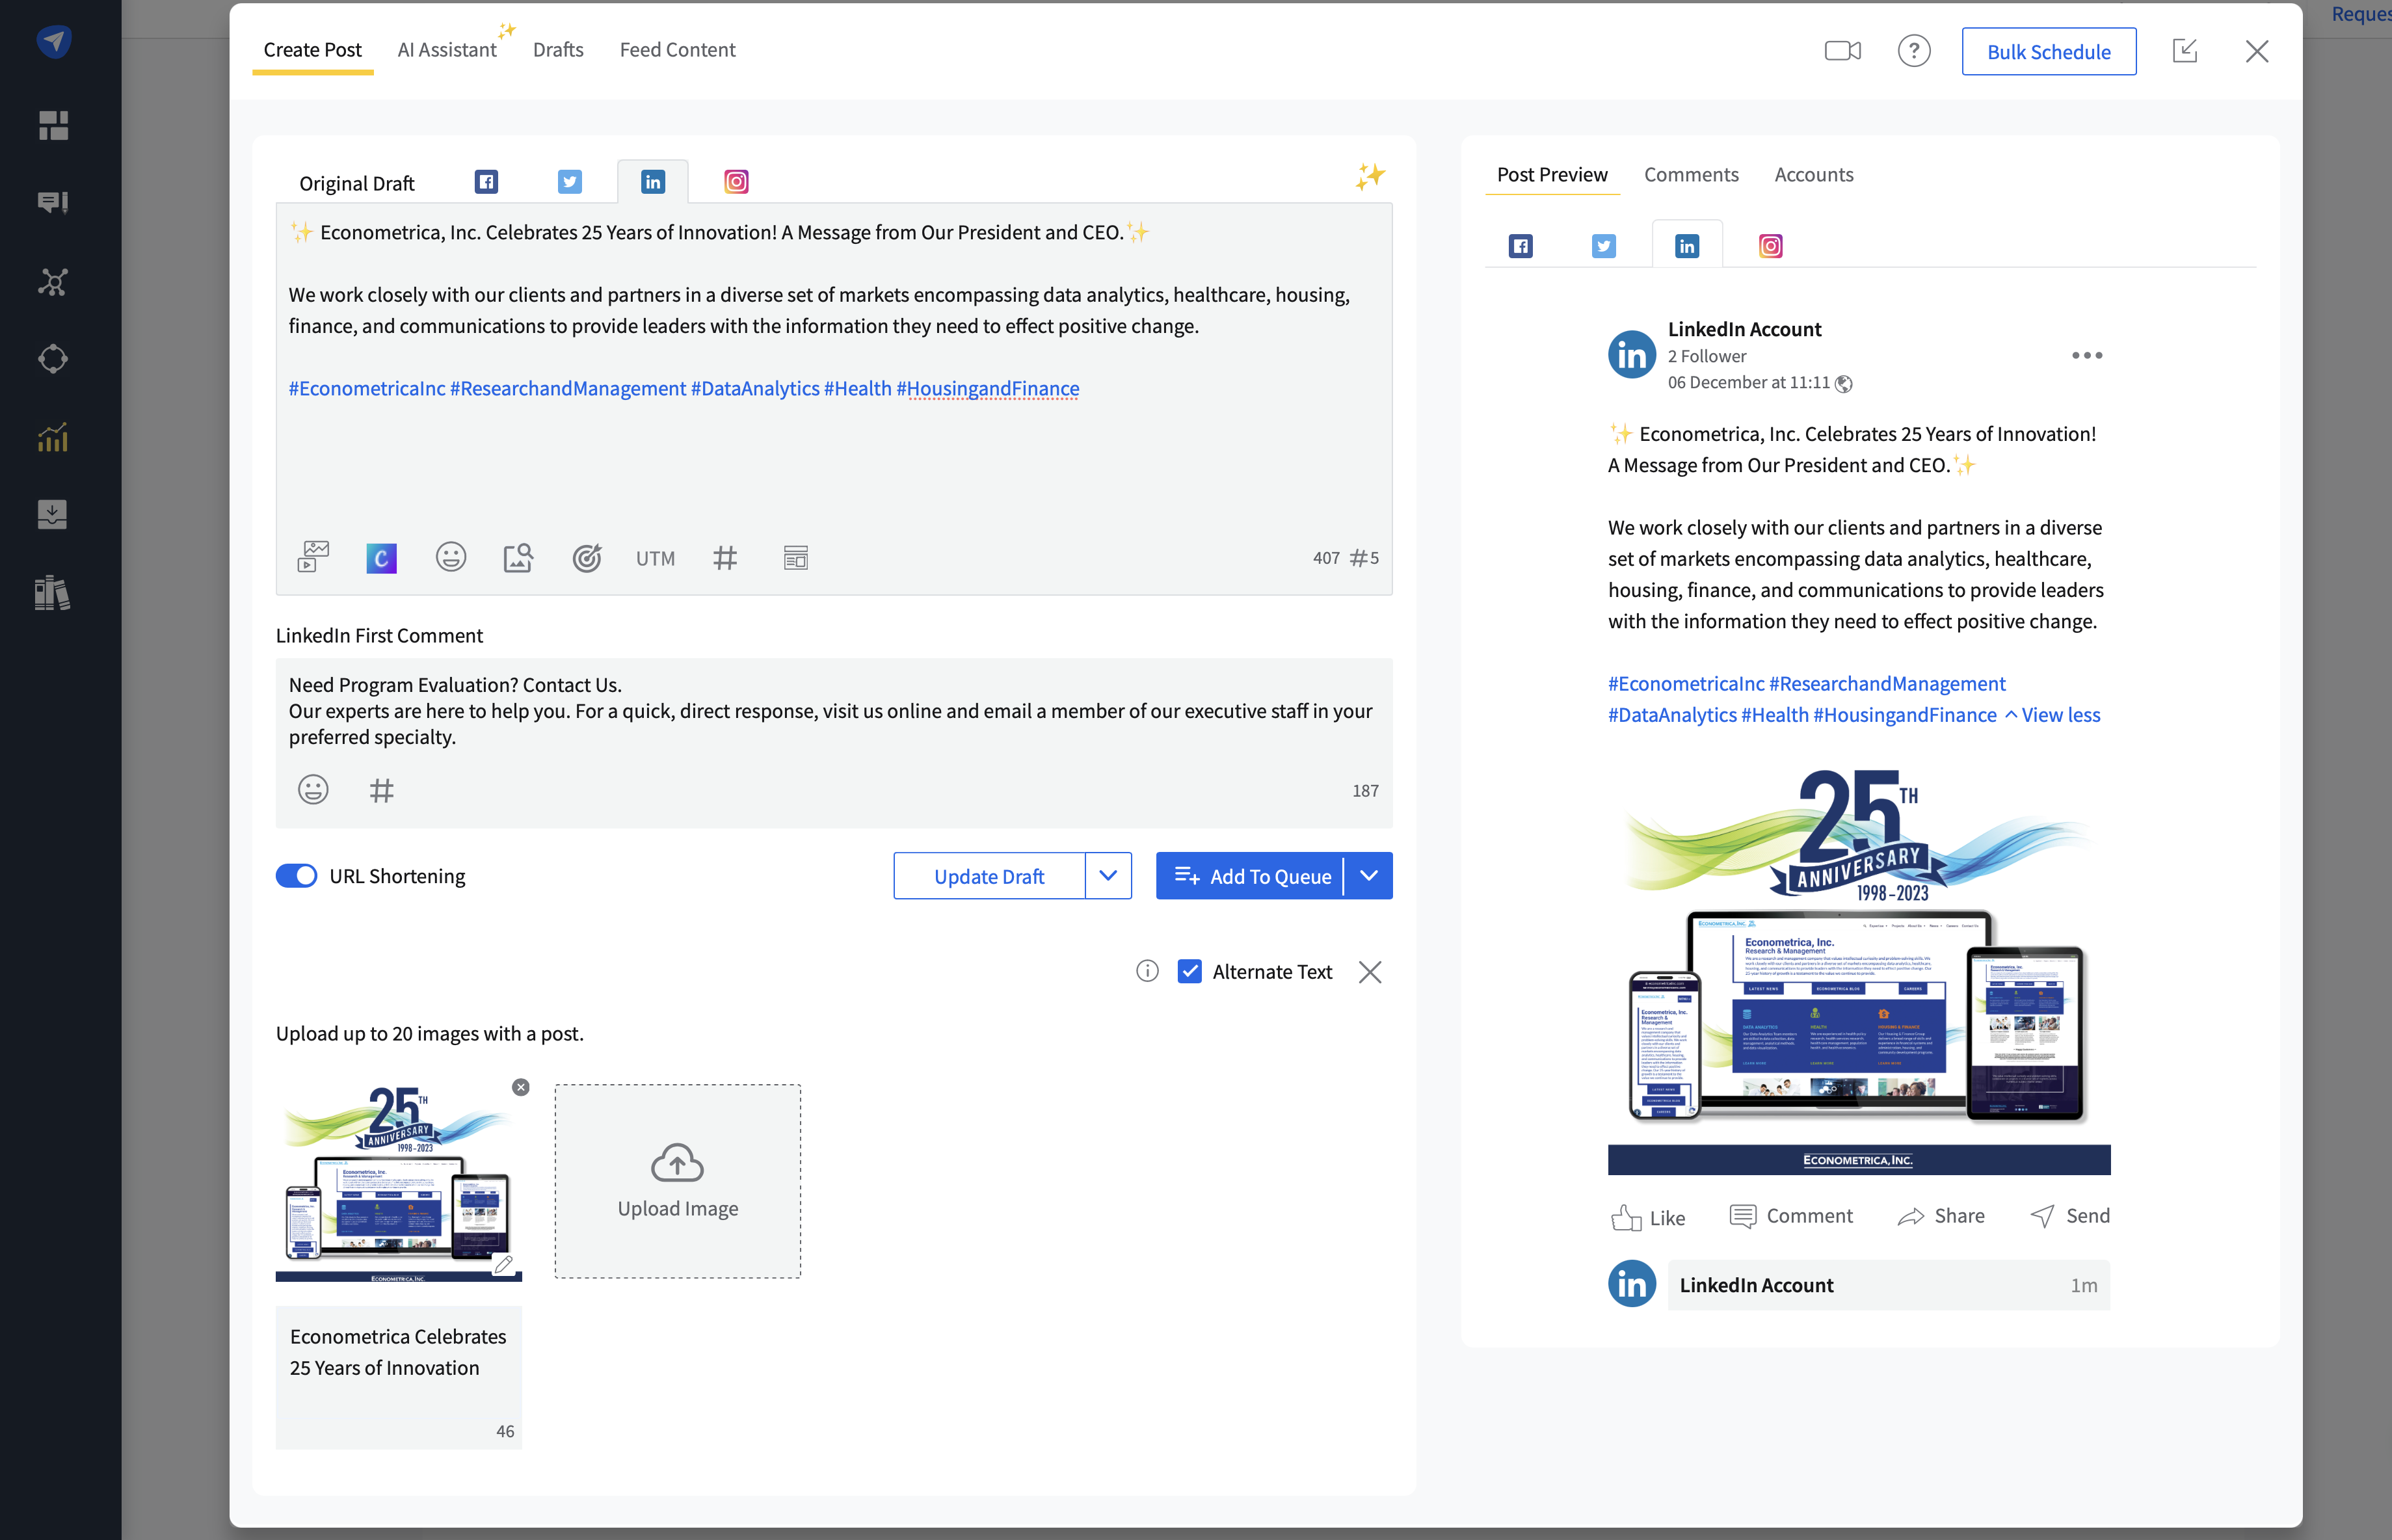Click the #HousingandFinance hashtag in the editor
This screenshot has width=2392, height=1540.
tap(987, 388)
